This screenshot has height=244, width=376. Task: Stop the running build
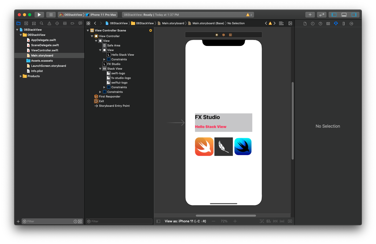click(51, 15)
